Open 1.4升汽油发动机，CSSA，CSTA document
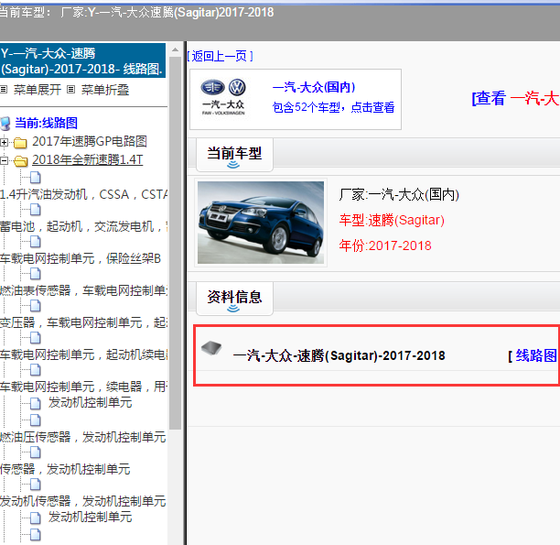Screen dimensions: 560x545 click(83, 194)
